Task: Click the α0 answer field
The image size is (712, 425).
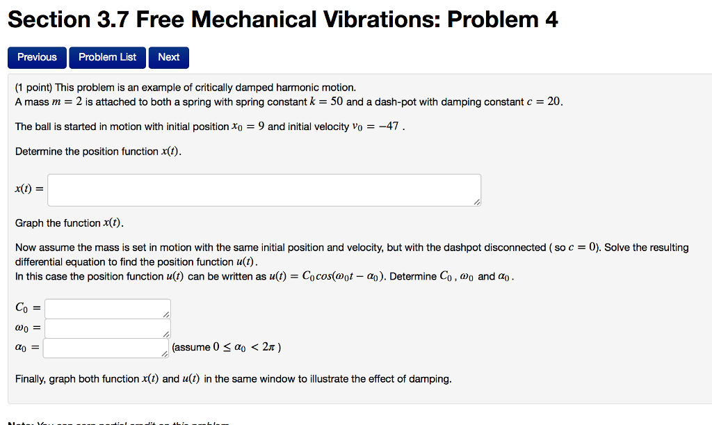Action: [x=104, y=346]
